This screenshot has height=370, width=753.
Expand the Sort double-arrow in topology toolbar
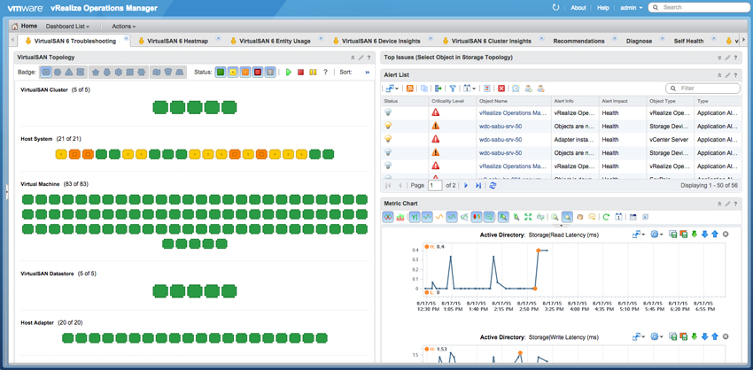368,72
